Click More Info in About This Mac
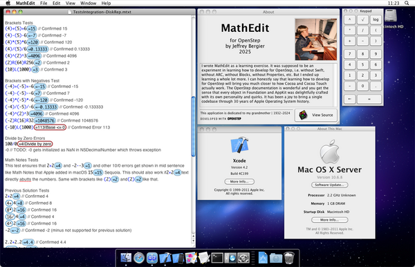415x267 pixels. (x=329, y=220)
